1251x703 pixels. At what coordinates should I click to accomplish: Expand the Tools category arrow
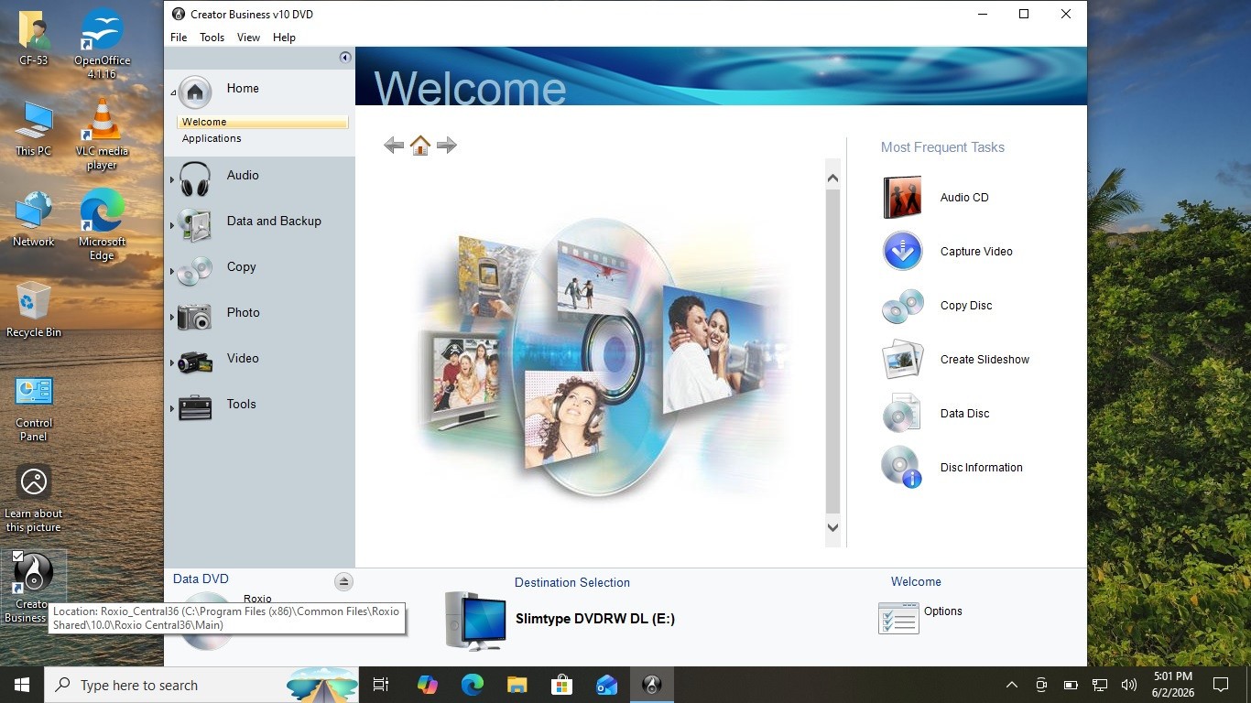coord(172,408)
